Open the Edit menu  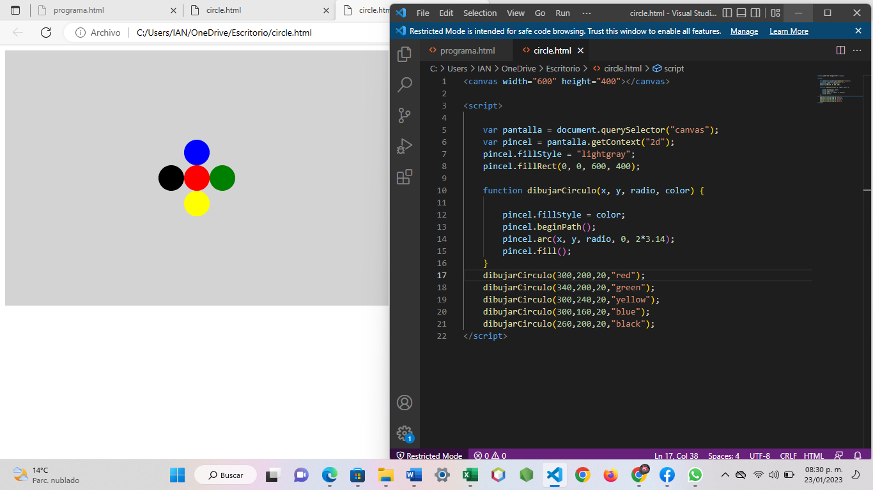446,13
